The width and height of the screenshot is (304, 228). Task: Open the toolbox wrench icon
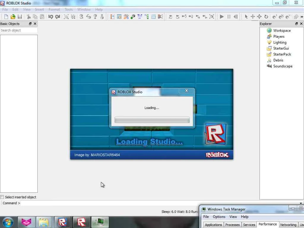tap(126, 17)
